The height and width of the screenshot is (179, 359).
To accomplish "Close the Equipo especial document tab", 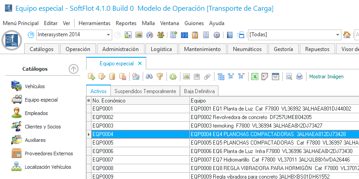I will point(140,64).
